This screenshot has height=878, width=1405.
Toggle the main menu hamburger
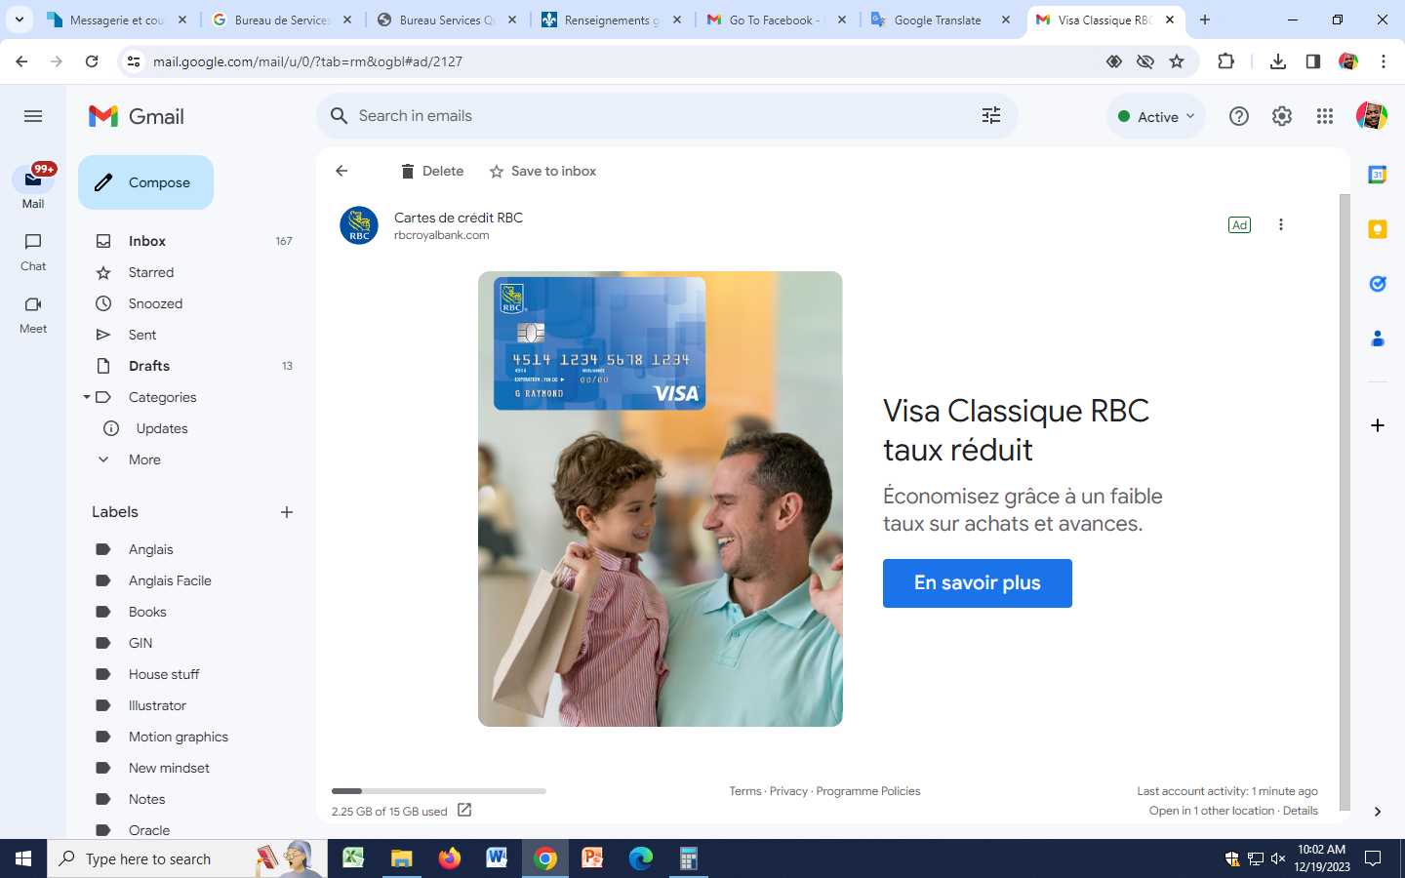33,116
